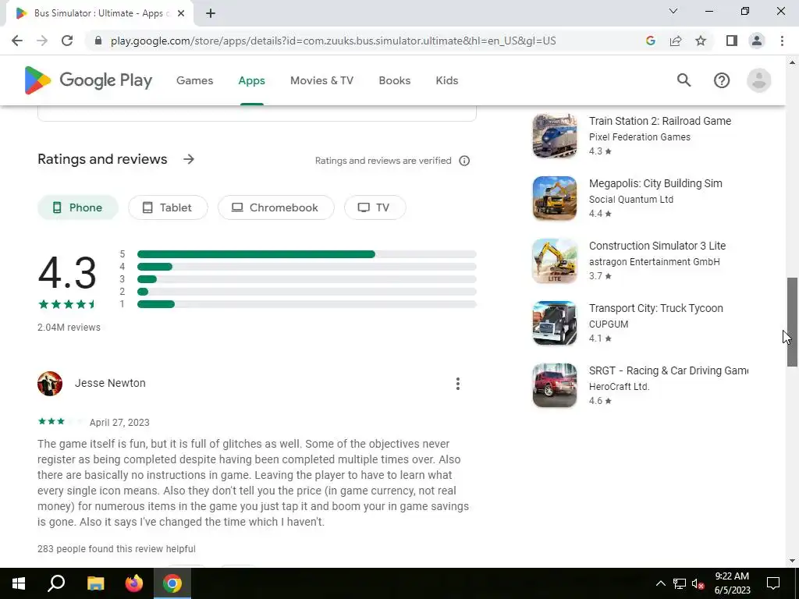Open the network tray icon
The width and height of the screenshot is (799, 599).
click(680, 583)
